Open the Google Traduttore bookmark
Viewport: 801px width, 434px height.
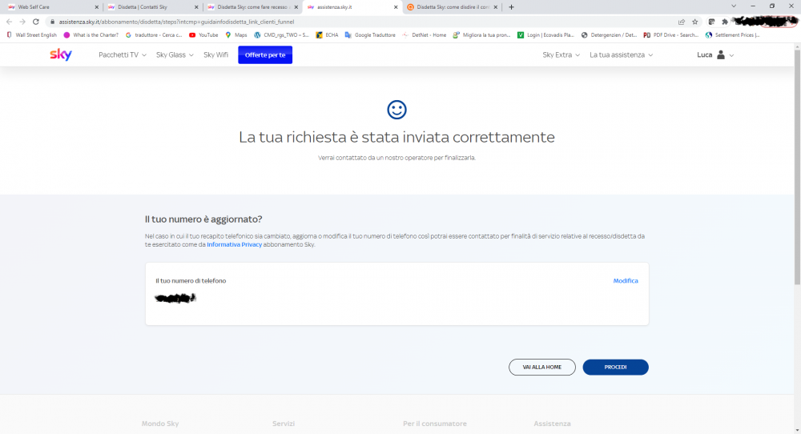[x=370, y=35]
